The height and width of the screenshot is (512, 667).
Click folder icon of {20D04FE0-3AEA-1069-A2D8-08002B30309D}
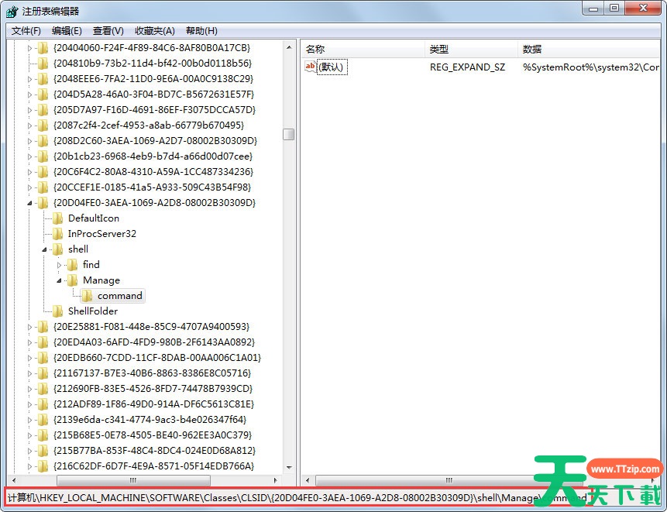coord(43,202)
